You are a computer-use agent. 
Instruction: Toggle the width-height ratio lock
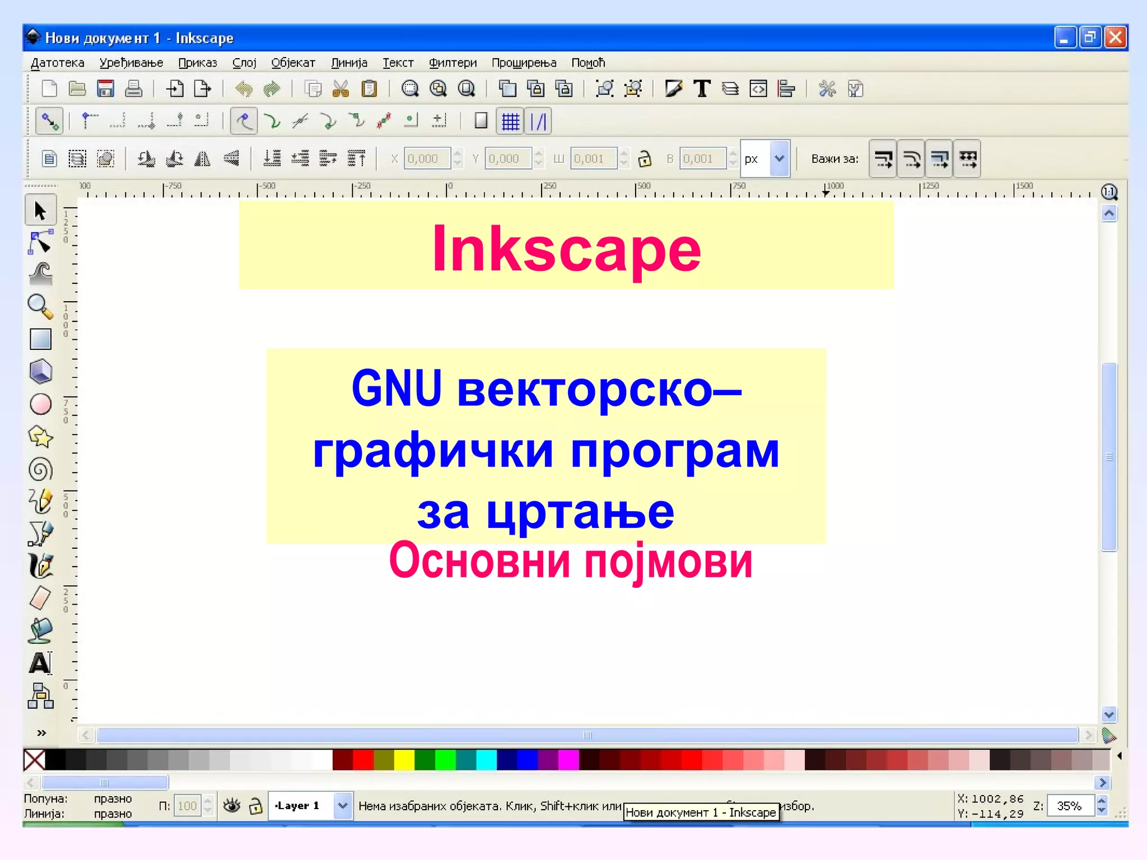click(x=645, y=159)
